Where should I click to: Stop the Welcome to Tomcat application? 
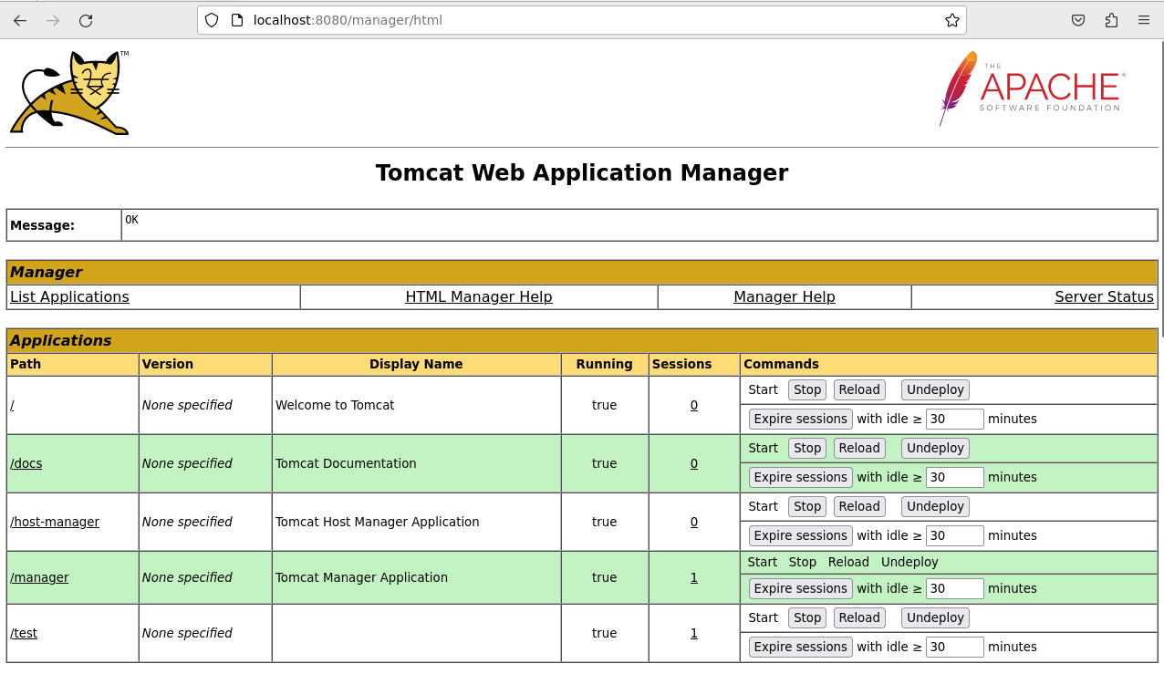pos(807,389)
